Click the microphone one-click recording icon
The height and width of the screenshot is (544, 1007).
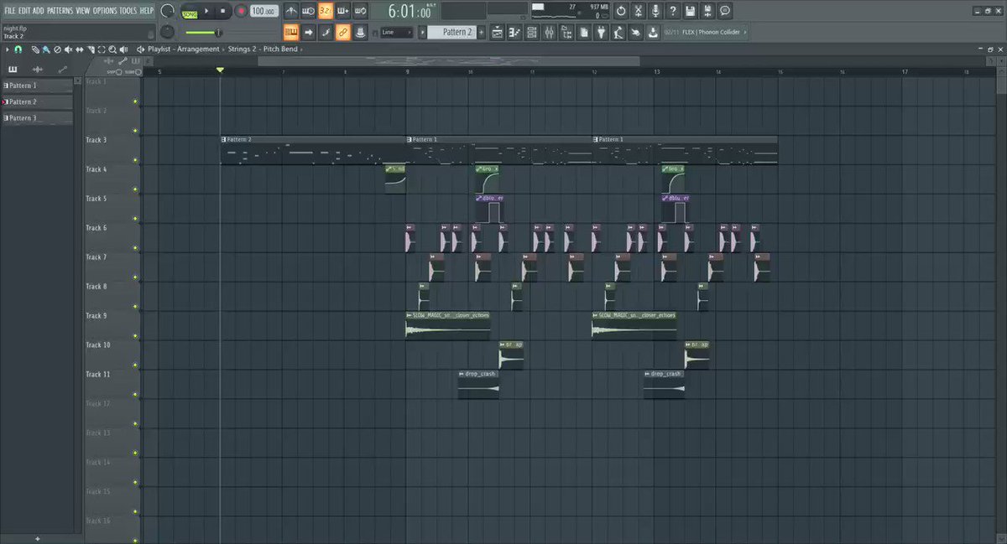pos(655,11)
